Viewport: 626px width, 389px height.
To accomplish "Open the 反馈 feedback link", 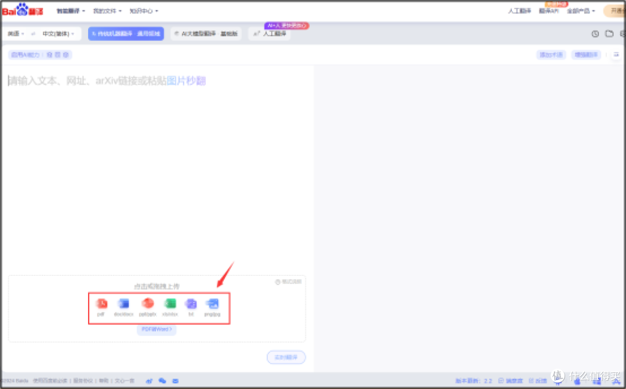I will [538, 381].
